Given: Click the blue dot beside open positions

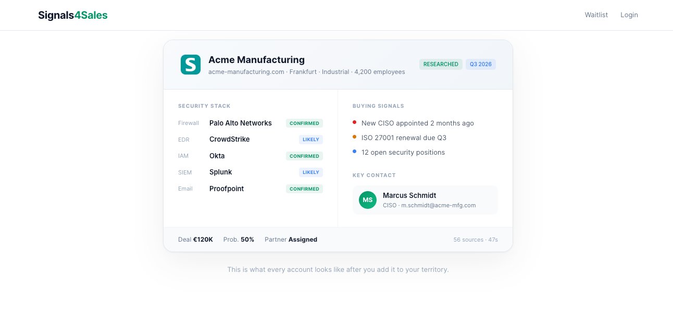Looking at the screenshot, I should [x=355, y=152].
